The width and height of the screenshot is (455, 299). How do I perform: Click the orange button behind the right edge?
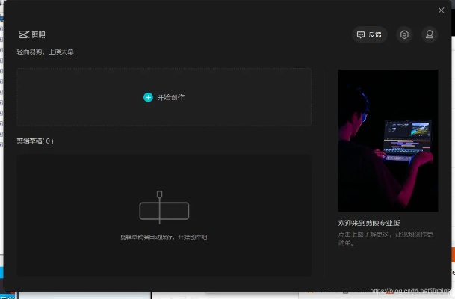[x=452, y=255]
